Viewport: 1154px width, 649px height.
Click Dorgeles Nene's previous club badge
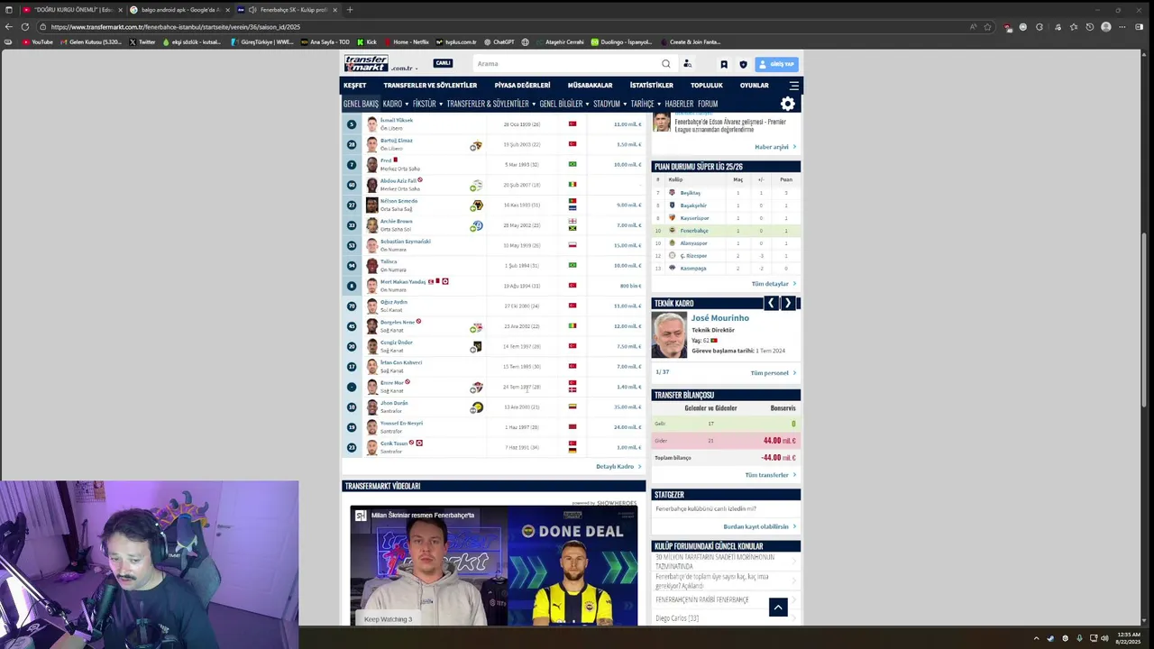pos(476,327)
